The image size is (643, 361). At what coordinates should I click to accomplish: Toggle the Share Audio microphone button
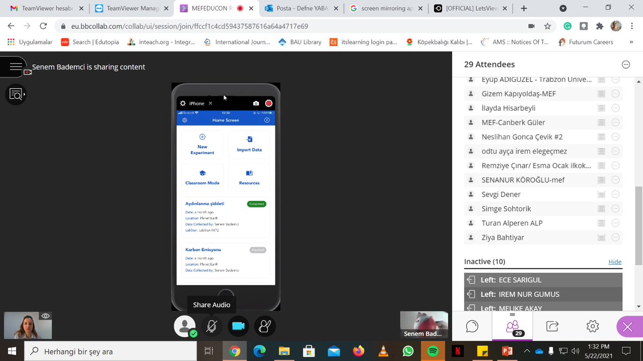(x=212, y=326)
